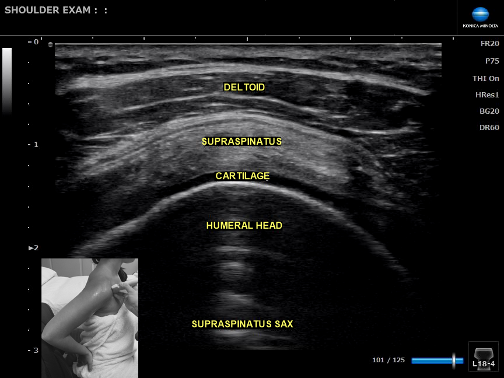
Task: Click the Konica Minolta globe logo
Action: pos(480,15)
